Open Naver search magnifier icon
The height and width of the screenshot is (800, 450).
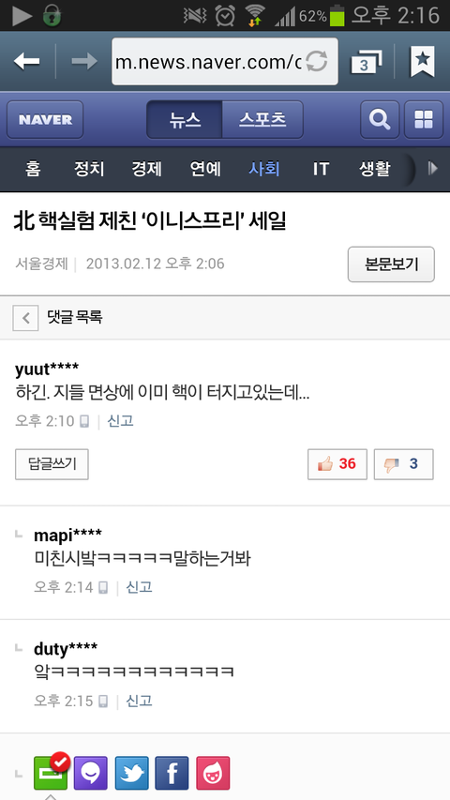tap(380, 120)
